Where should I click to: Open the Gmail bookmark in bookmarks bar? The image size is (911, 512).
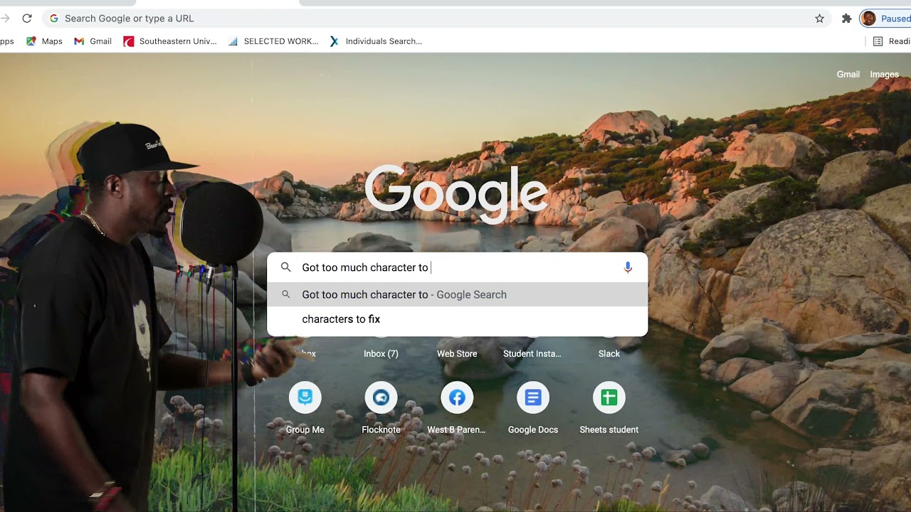click(93, 41)
